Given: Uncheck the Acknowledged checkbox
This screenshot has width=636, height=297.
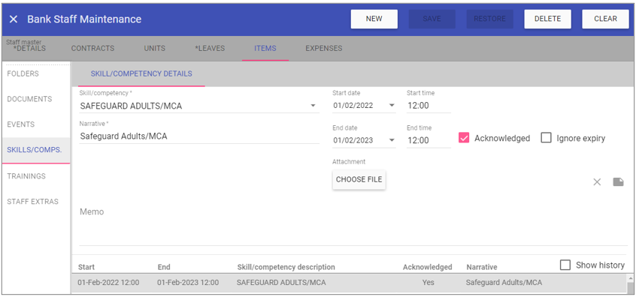Looking at the screenshot, I should [x=464, y=138].
